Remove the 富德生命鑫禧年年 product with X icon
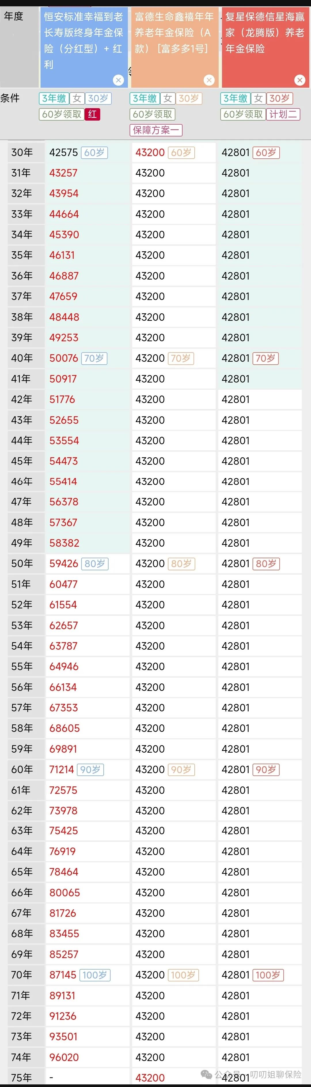The height and width of the screenshot is (1087, 311). pos(209,80)
